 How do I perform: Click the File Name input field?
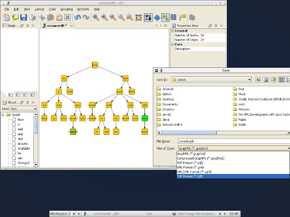[234, 142]
